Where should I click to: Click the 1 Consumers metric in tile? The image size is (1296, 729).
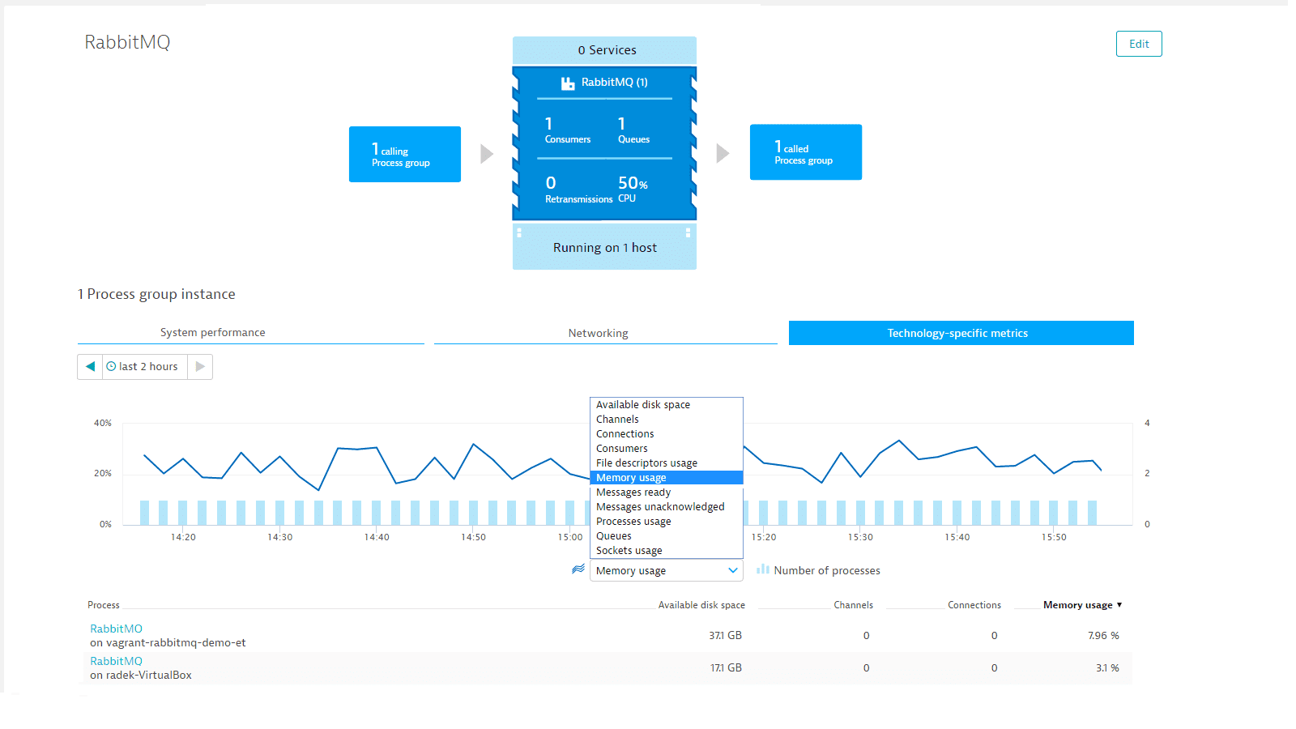[x=567, y=130]
